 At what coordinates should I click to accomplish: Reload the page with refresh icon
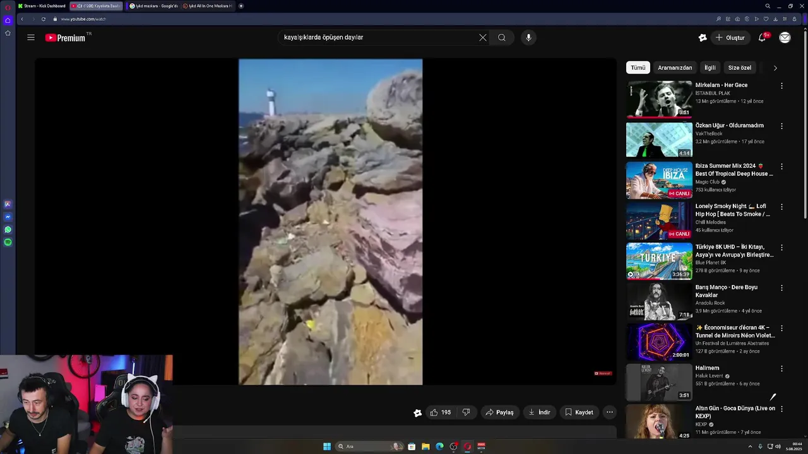point(43,19)
